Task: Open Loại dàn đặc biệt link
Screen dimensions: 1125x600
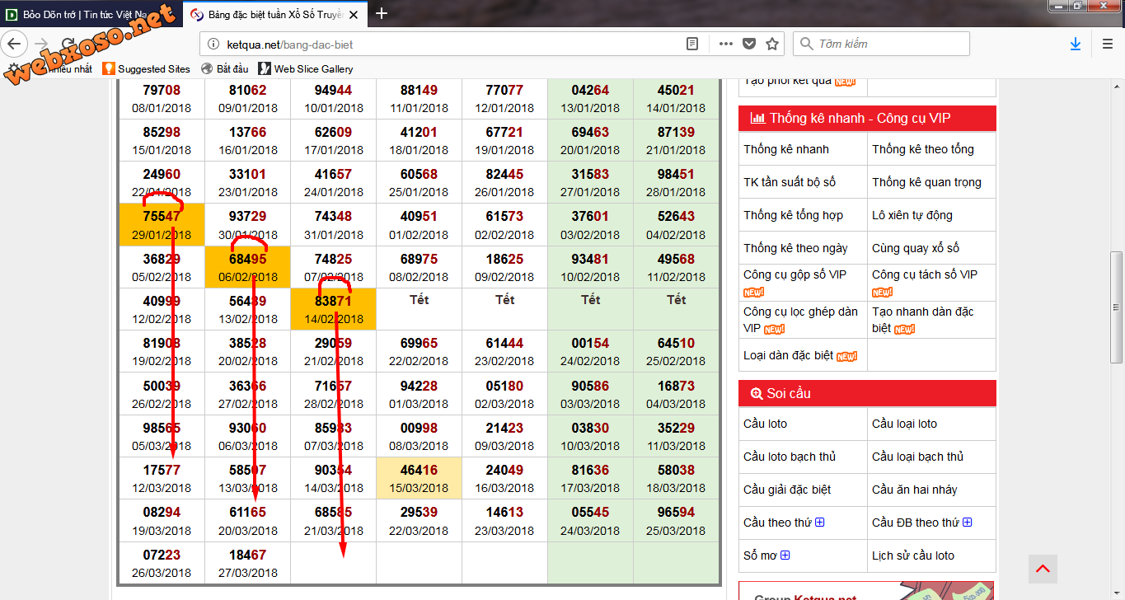Action: click(x=788, y=355)
